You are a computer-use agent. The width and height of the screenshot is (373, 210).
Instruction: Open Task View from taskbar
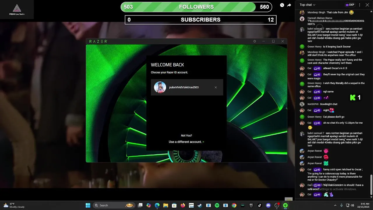(x=140, y=205)
